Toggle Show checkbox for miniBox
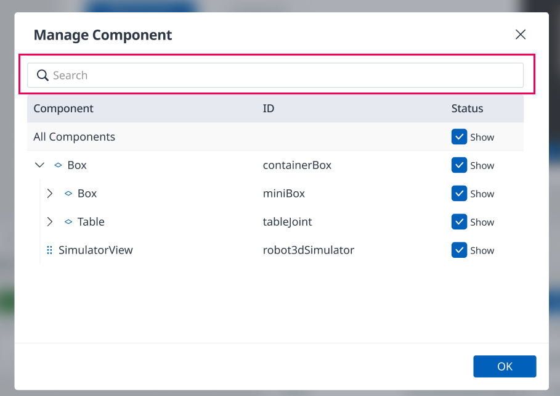Image resolution: width=560 pixels, height=396 pixels. 459,193
